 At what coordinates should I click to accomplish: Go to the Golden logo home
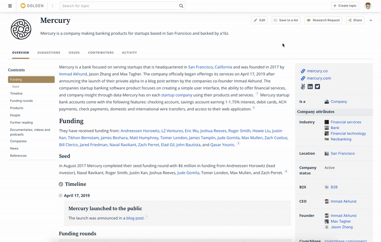tap(32, 6)
